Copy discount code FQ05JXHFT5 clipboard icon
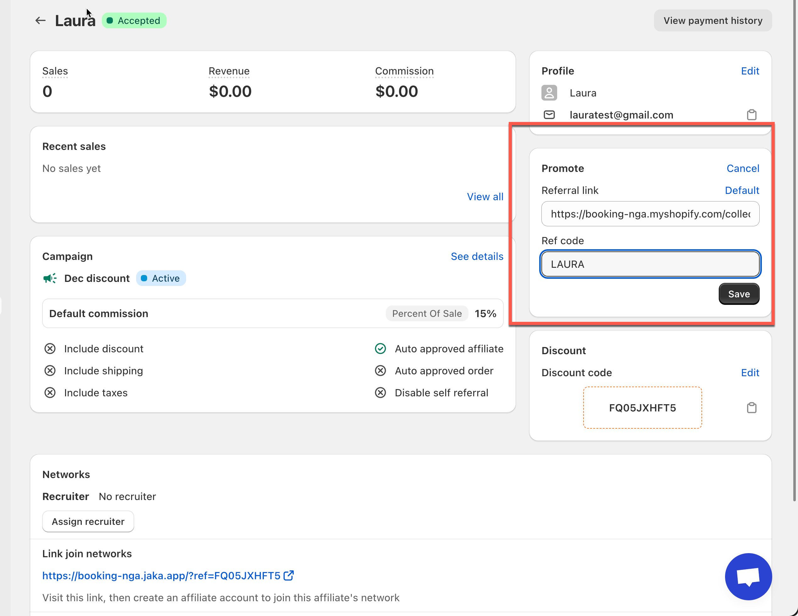 coord(751,408)
